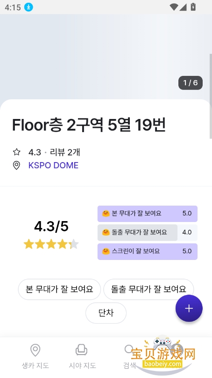The height and width of the screenshot is (378, 212).
Task: Tap the 리뷰 2개 review count text
Action: point(65,152)
